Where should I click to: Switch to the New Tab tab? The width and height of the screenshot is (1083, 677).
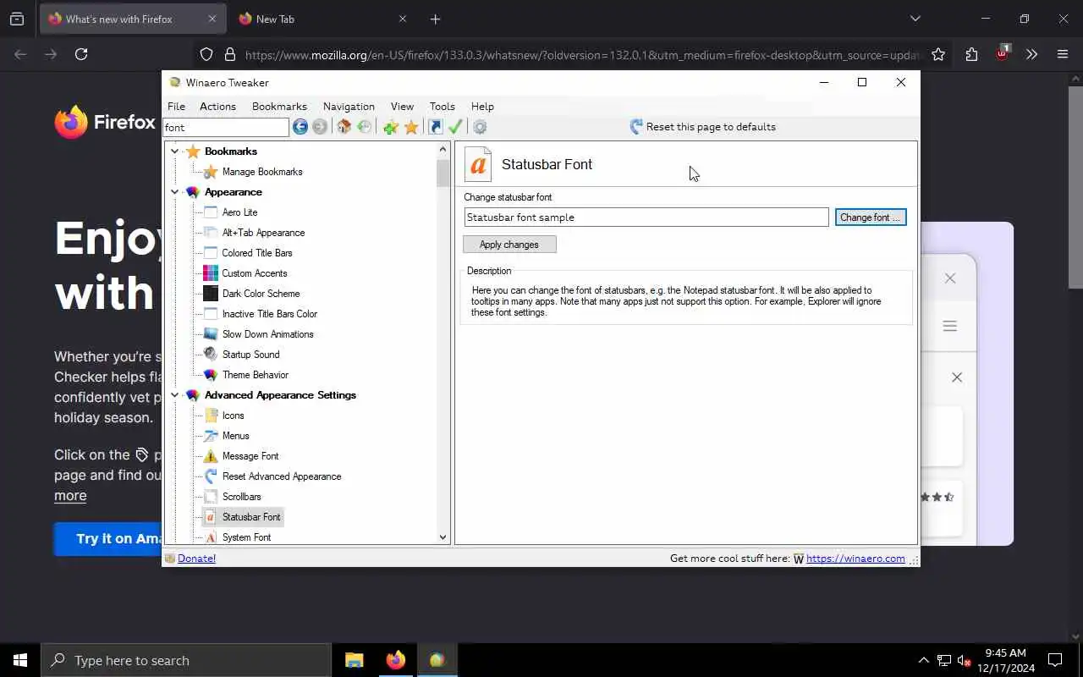tap(322, 19)
